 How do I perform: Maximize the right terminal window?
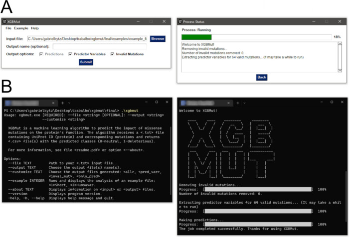(332, 102)
